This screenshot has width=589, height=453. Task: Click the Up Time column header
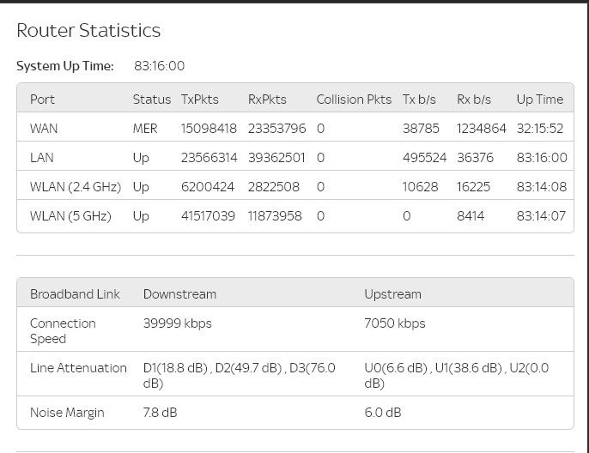click(x=539, y=100)
